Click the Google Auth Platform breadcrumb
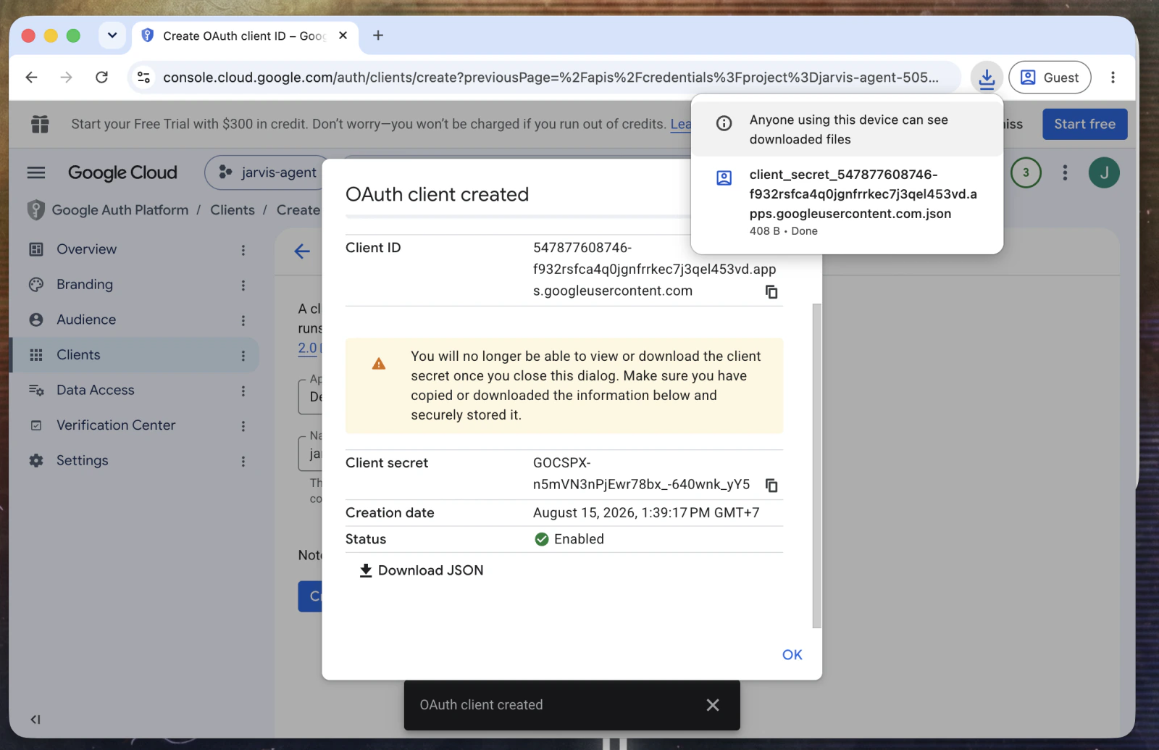Viewport: 1159px width, 750px height. 120,210
